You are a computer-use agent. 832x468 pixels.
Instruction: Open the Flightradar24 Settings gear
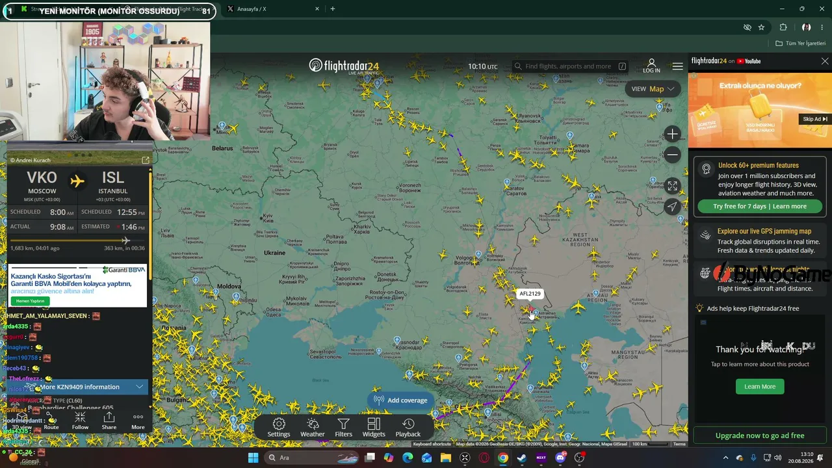click(278, 428)
